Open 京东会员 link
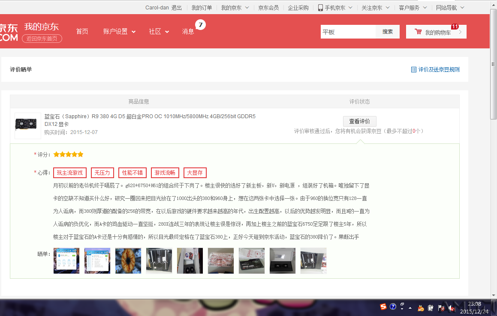 [268, 8]
